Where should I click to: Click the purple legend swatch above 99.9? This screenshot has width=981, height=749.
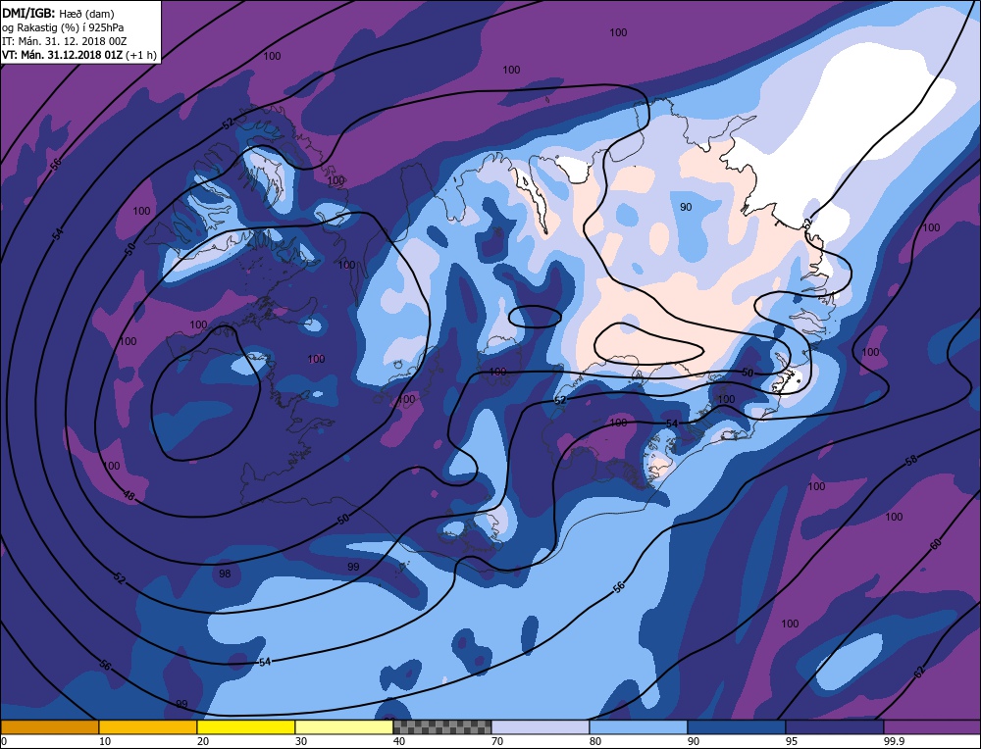click(932, 726)
